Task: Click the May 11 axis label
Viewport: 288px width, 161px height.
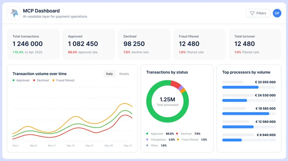Action: pos(52,145)
